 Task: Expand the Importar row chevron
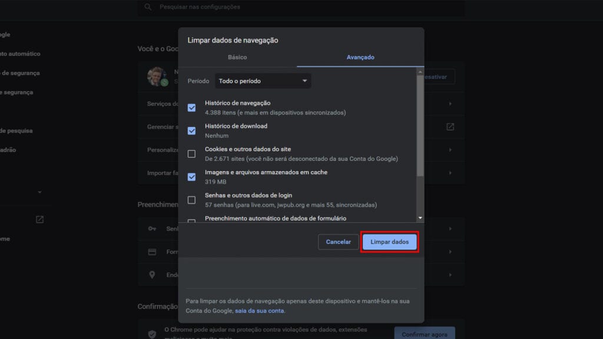(x=450, y=173)
